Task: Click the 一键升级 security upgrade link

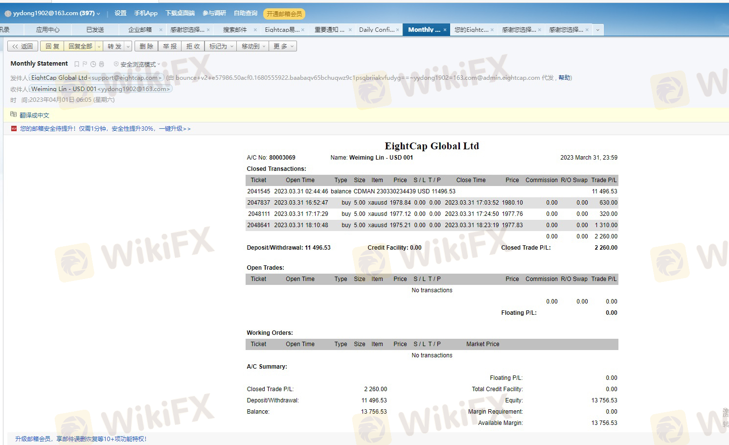Action: click(175, 129)
